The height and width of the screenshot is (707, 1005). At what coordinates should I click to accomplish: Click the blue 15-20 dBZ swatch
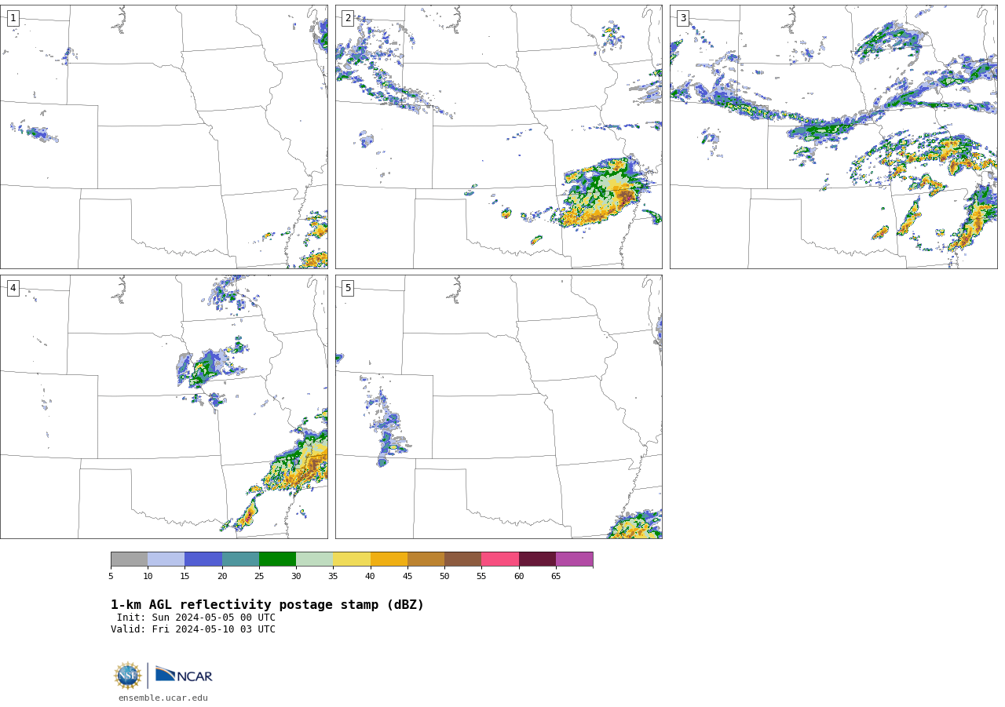203,559
